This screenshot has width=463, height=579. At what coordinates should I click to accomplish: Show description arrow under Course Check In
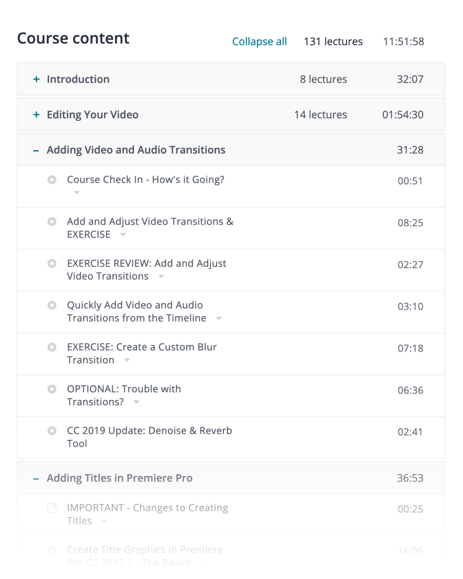(77, 193)
